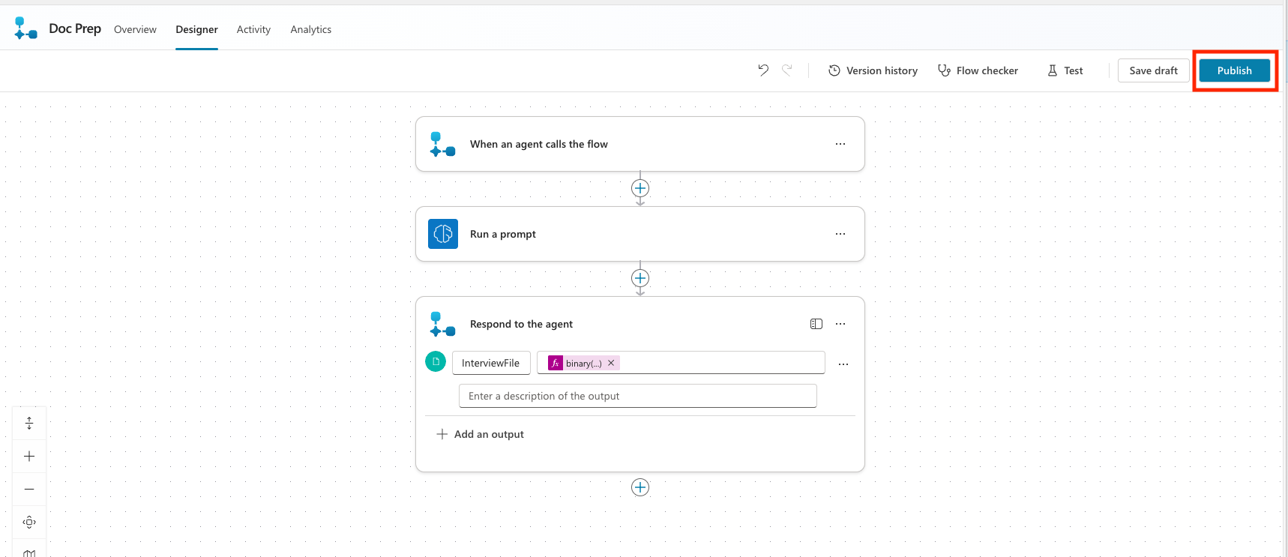Toggle side panel icon on Respond step
This screenshot has width=1288, height=557.
click(816, 324)
